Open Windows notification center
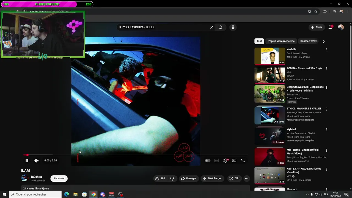Image resolution: width=352 pixels, height=198 pixels. [x=346, y=194]
